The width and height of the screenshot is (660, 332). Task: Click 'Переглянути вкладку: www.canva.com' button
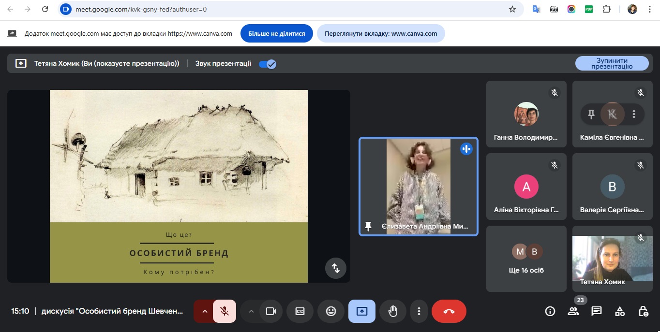(381, 34)
